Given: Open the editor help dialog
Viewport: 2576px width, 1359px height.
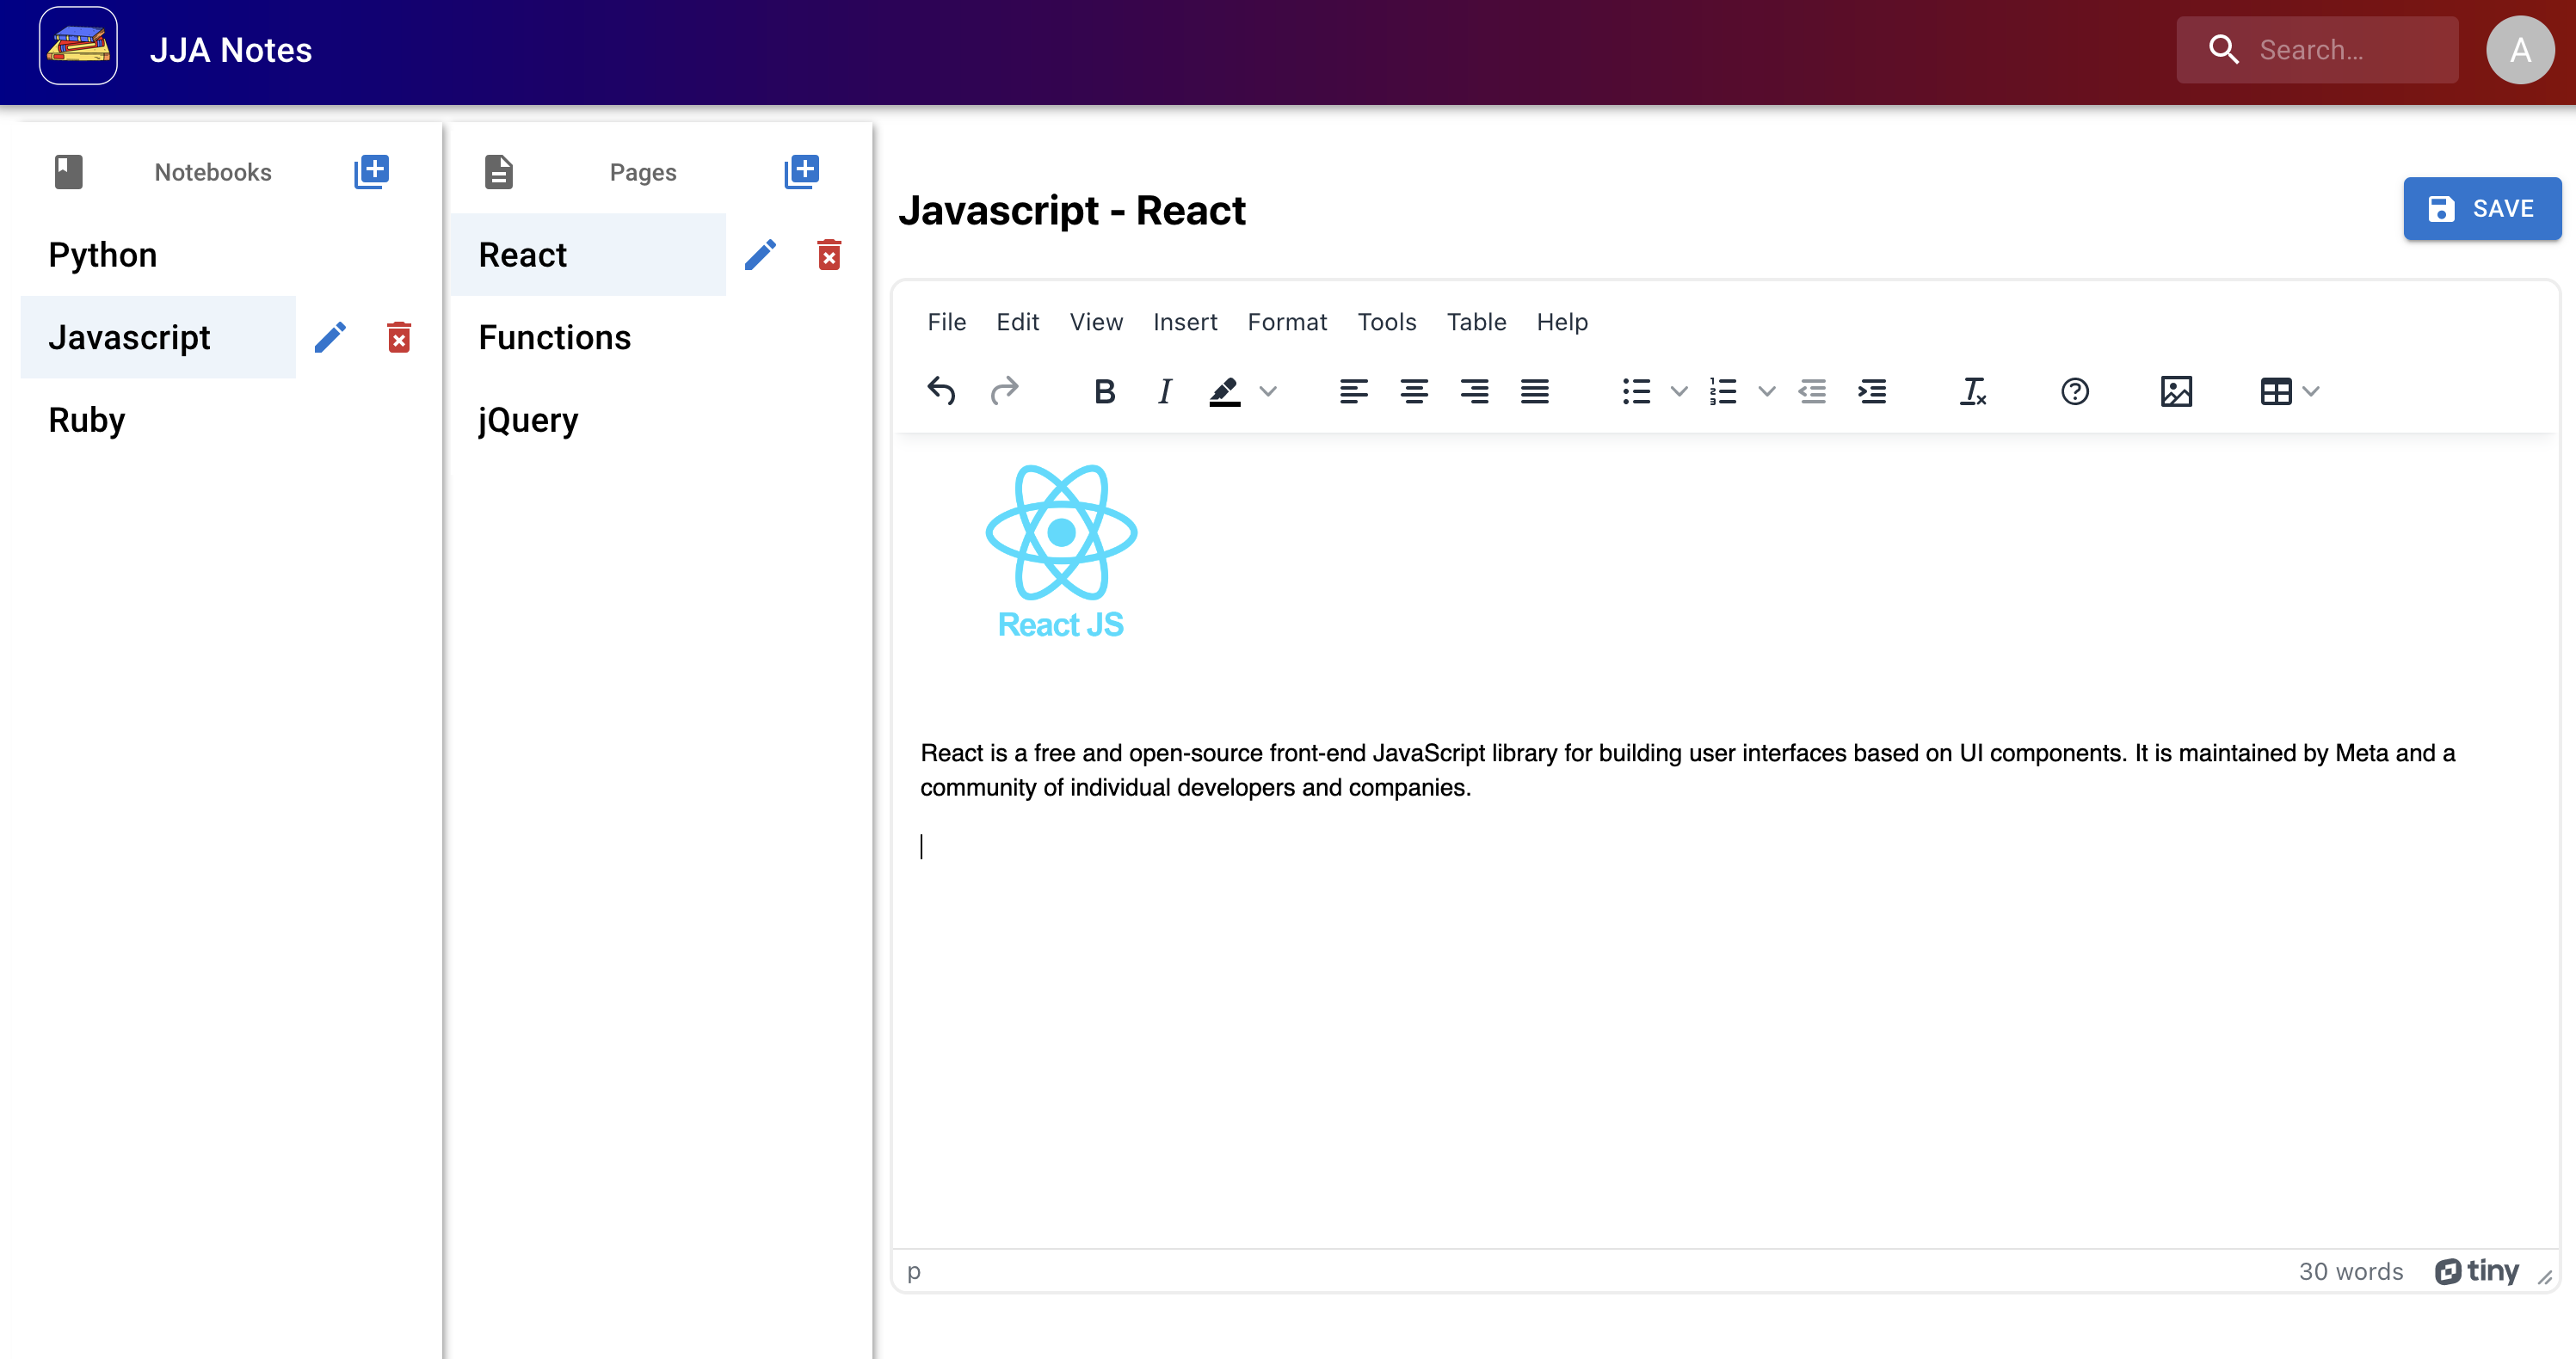Looking at the screenshot, I should tap(2075, 391).
